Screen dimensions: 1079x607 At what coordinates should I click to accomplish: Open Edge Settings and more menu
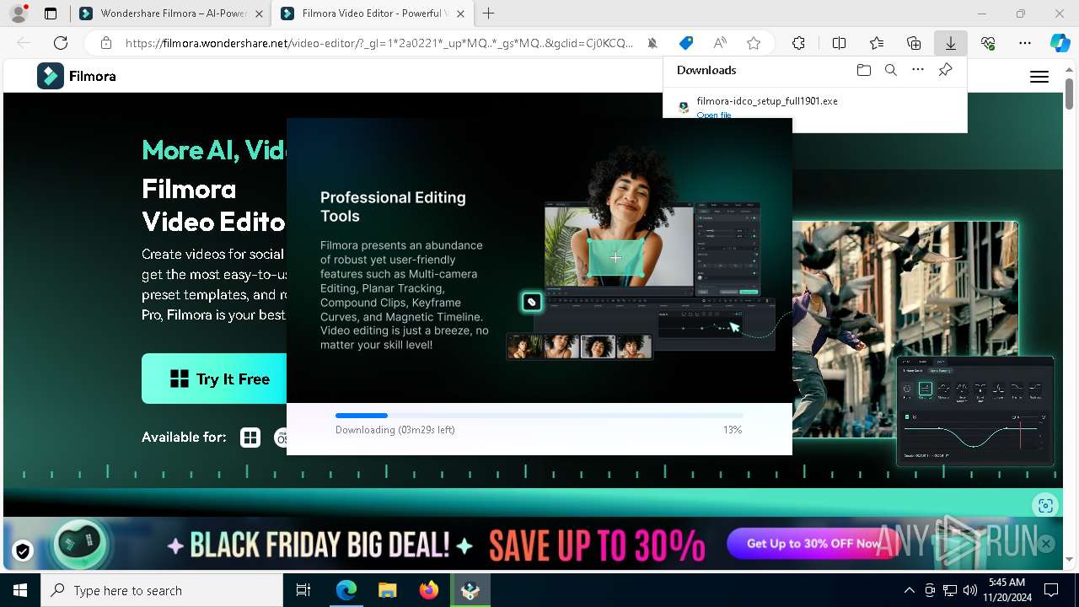[1025, 43]
